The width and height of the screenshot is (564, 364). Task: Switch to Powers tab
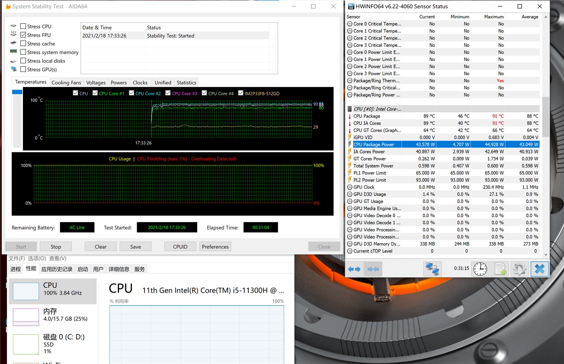coord(119,83)
